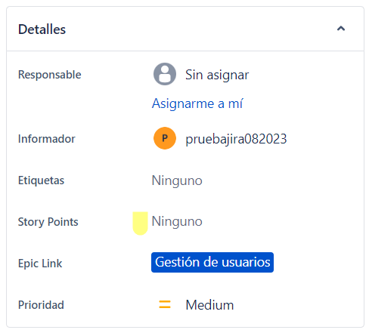Click the Detalles section heading
369x333 pixels.
click(x=42, y=29)
